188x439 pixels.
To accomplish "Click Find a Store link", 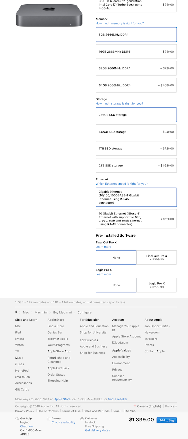I will pyautogui.click(x=56, y=326).
